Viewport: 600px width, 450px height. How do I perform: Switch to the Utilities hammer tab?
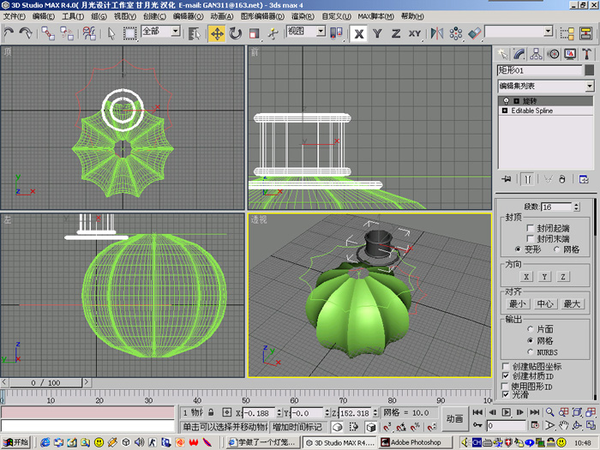click(x=586, y=54)
